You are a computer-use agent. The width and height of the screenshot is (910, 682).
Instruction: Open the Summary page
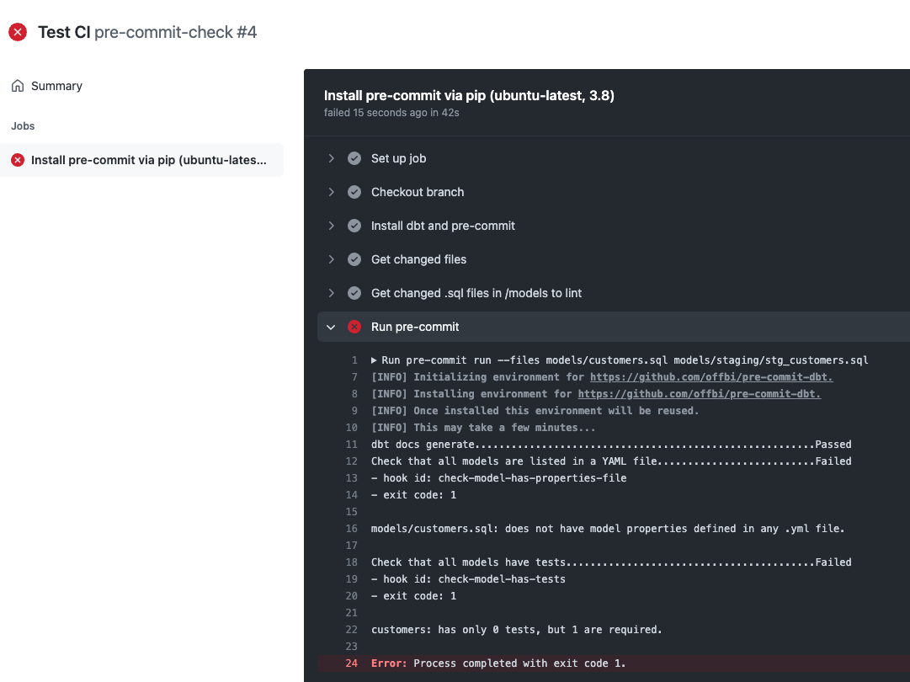click(x=56, y=85)
